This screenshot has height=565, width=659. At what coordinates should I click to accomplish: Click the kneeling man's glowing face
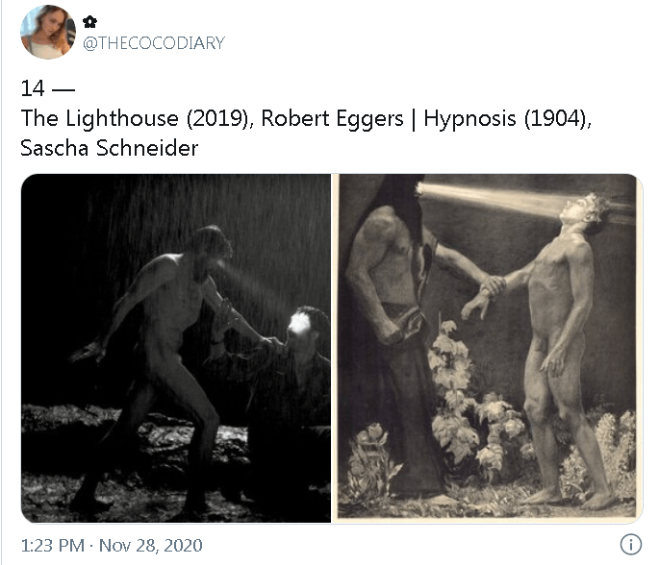click(x=300, y=324)
